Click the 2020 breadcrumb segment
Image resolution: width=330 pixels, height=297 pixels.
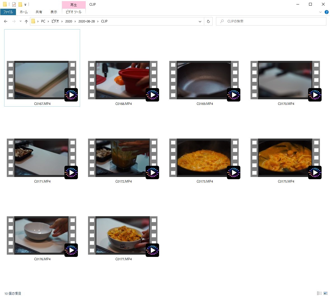point(69,21)
